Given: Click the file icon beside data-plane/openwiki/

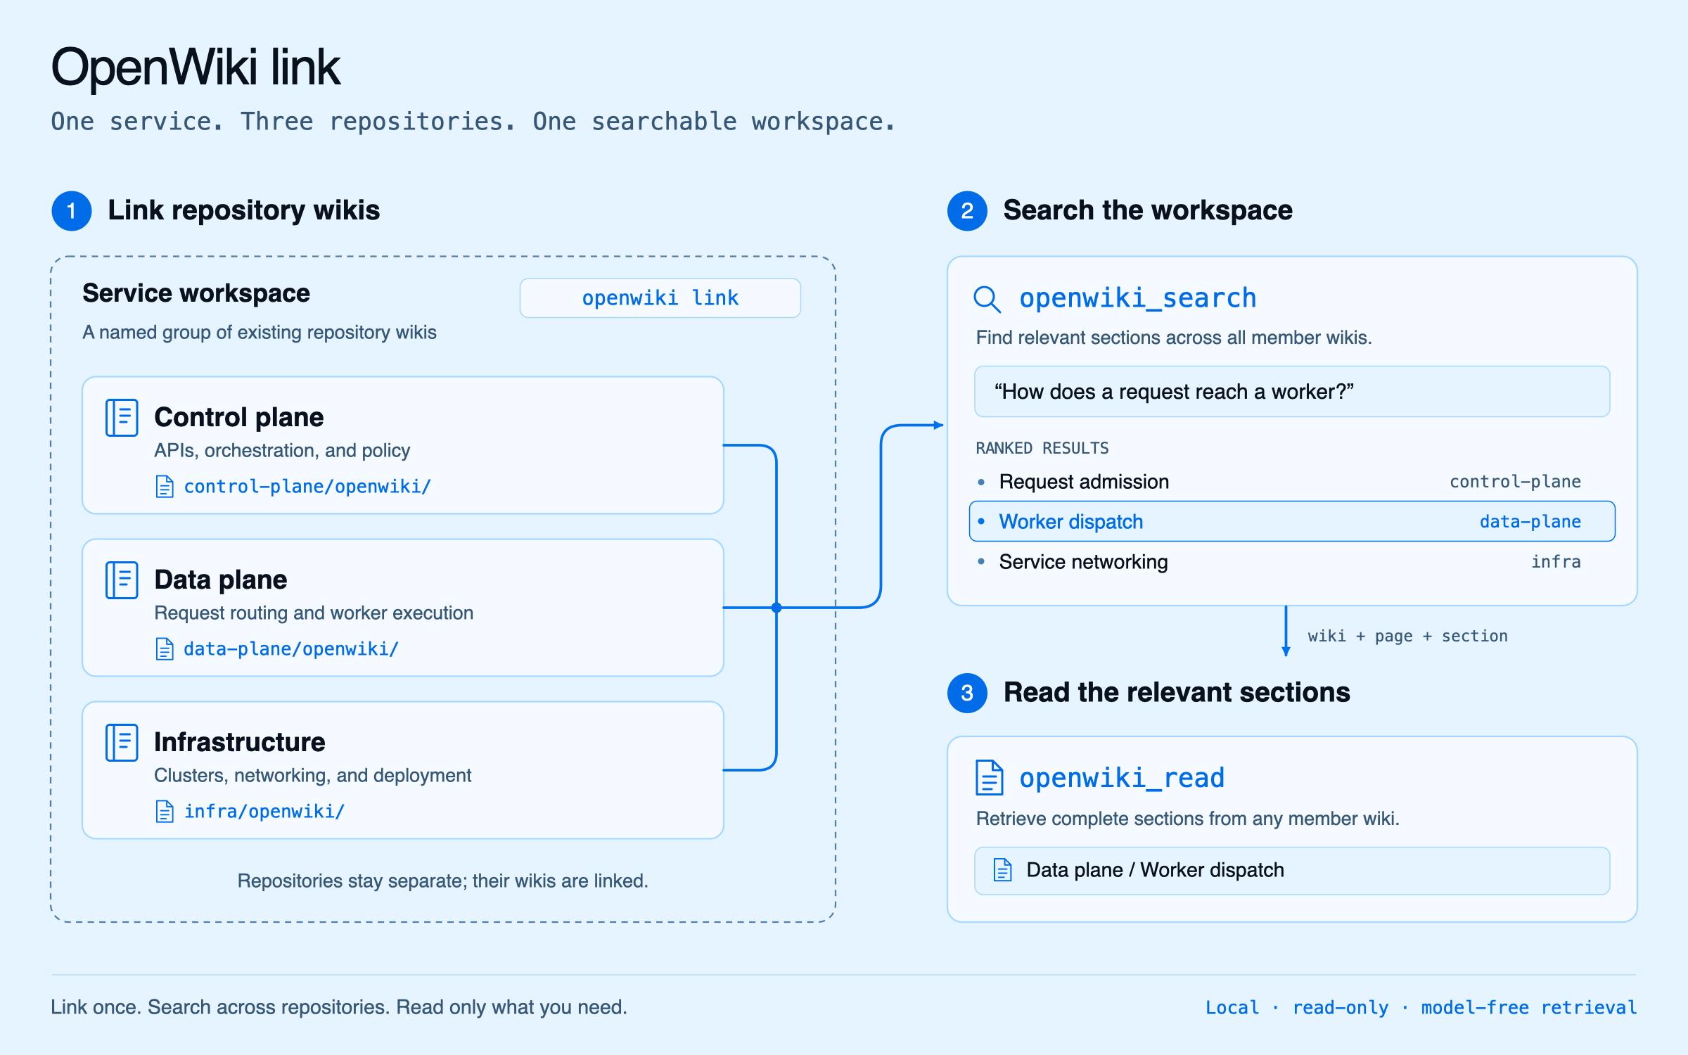Looking at the screenshot, I should pyautogui.click(x=165, y=649).
